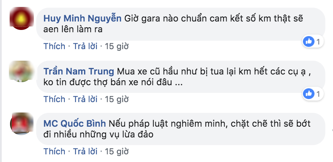The image size is (333, 162).
Task: Click Trả lời under Trần Nam Trung's comment
Action: point(85,99)
